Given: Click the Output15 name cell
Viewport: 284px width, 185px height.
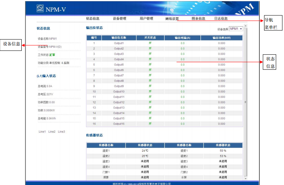Looking at the screenshot, I should click(x=119, y=118).
